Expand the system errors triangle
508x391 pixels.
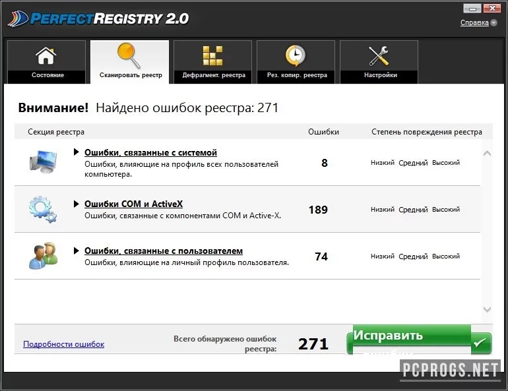pos(76,152)
